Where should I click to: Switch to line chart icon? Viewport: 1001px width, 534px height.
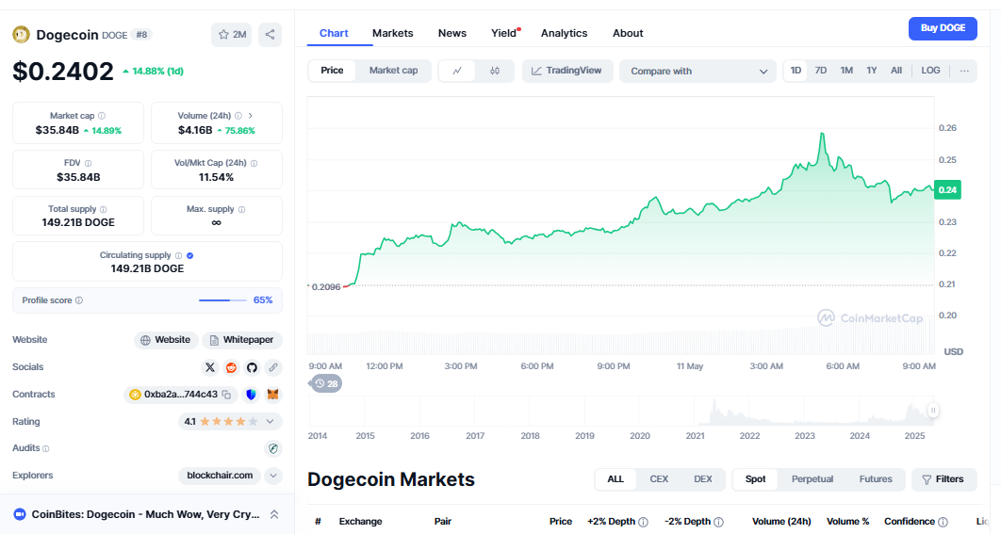(457, 71)
